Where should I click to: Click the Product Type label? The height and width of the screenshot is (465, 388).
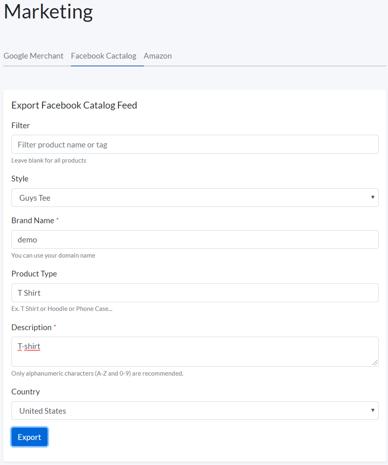(x=34, y=274)
